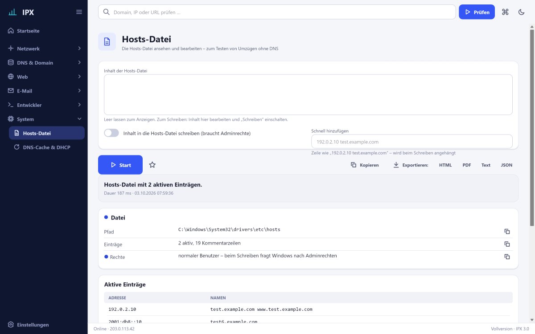Export results as PDF

[467, 165]
